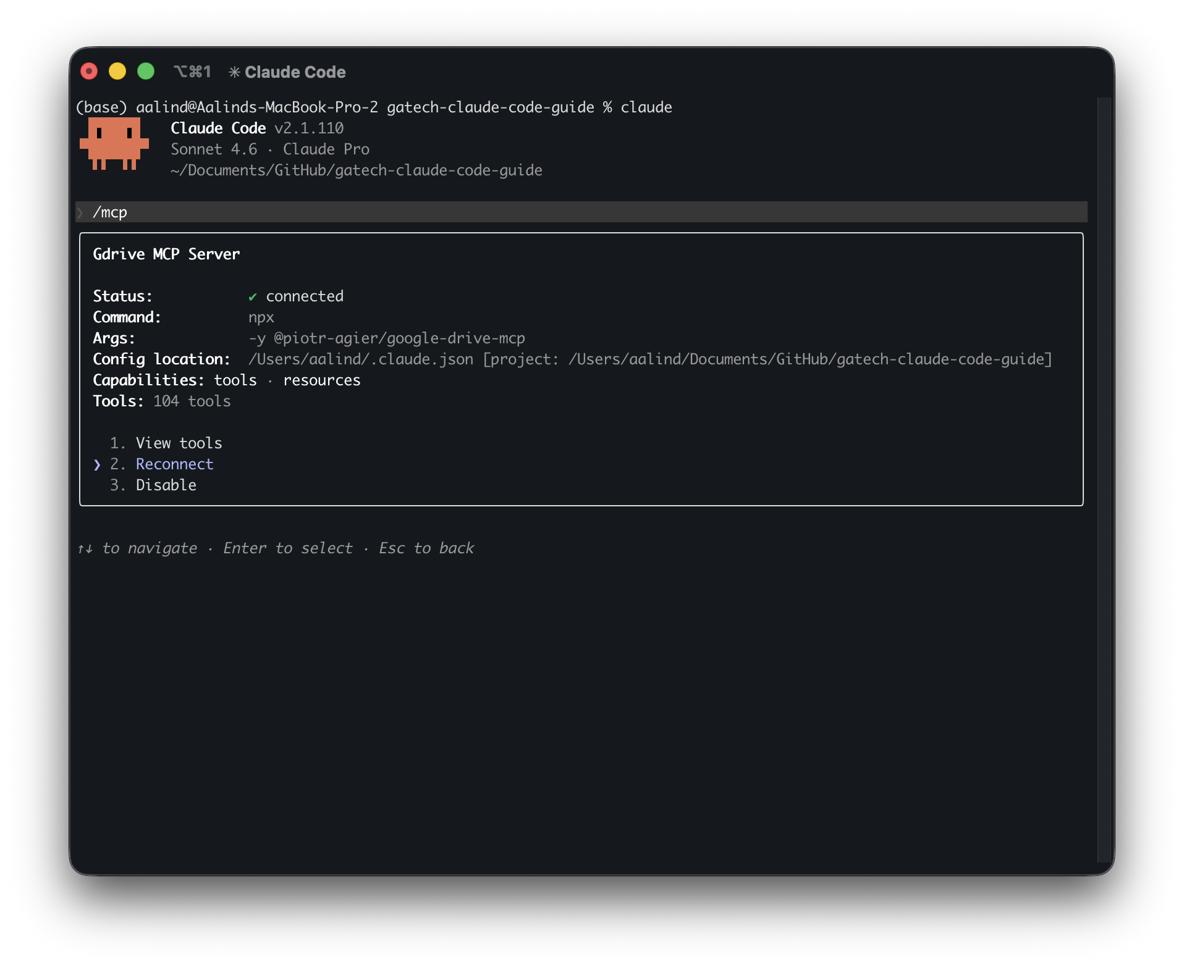Open the .claude.json config path
This screenshot has width=1184, height=967.
click(x=360, y=359)
